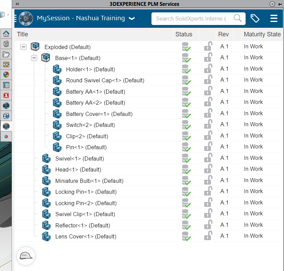The height and width of the screenshot is (271, 284).
Task: Open the Custom Properties list sidebar icon
Action: (x=6, y=85)
